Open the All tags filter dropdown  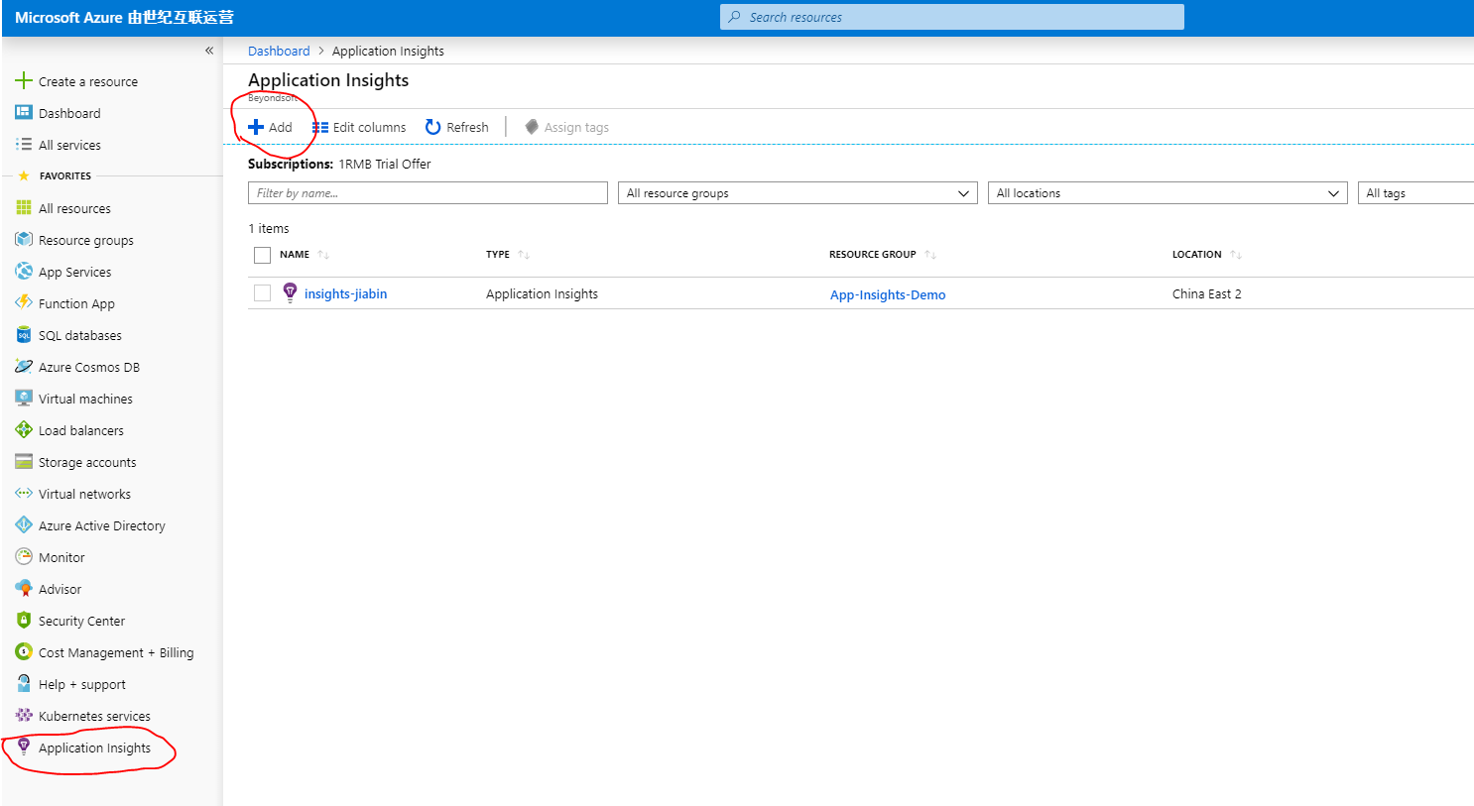[x=1413, y=193]
